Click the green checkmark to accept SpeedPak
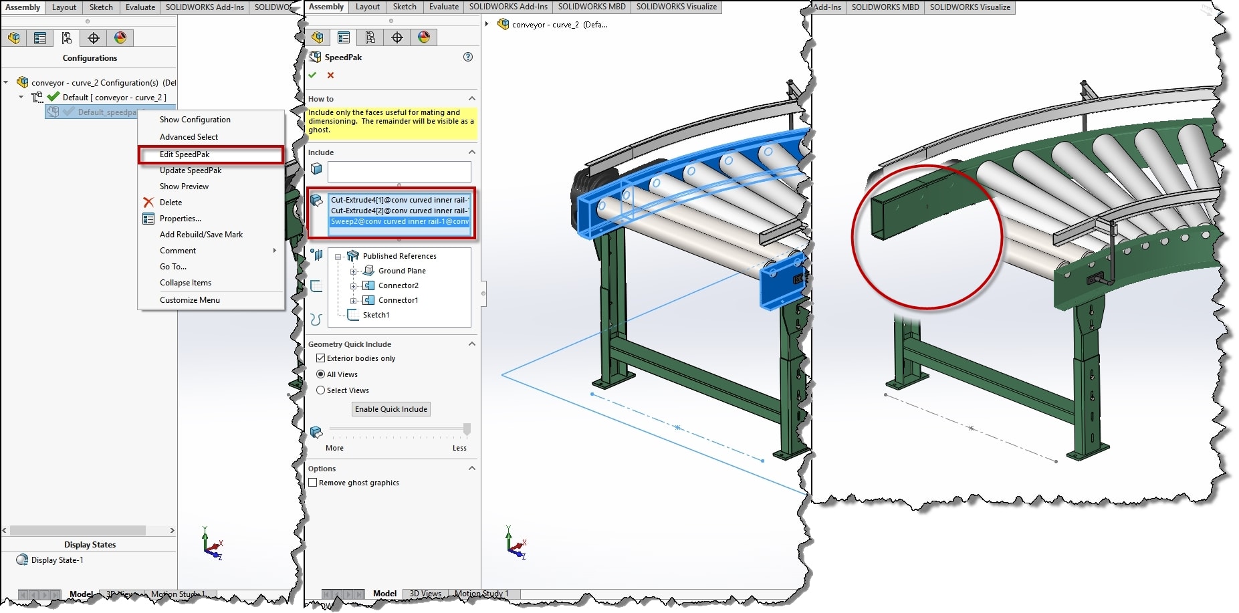The height and width of the screenshot is (613, 1239). 312,75
